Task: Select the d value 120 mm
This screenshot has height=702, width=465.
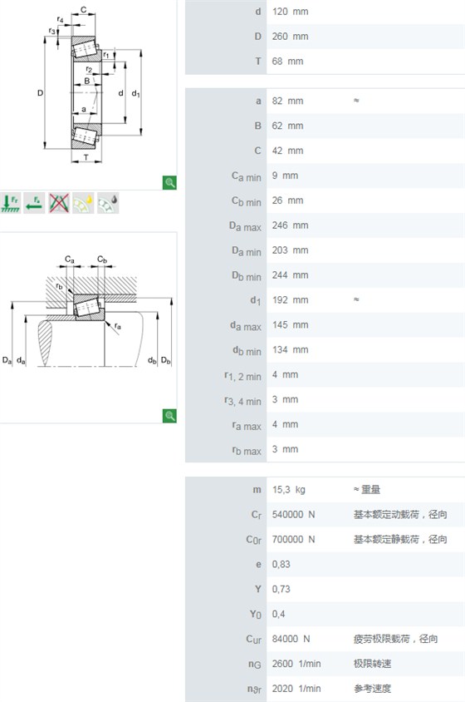Action: coord(290,12)
